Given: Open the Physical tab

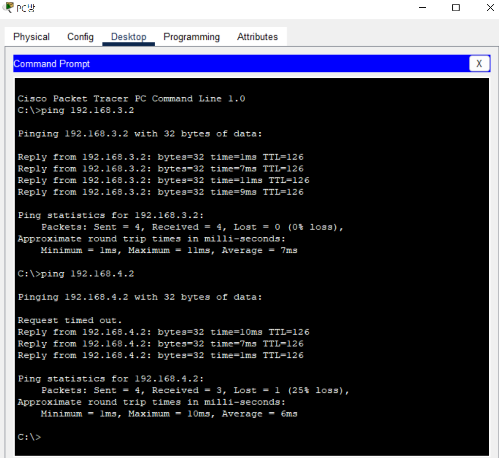Looking at the screenshot, I should [32, 37].
